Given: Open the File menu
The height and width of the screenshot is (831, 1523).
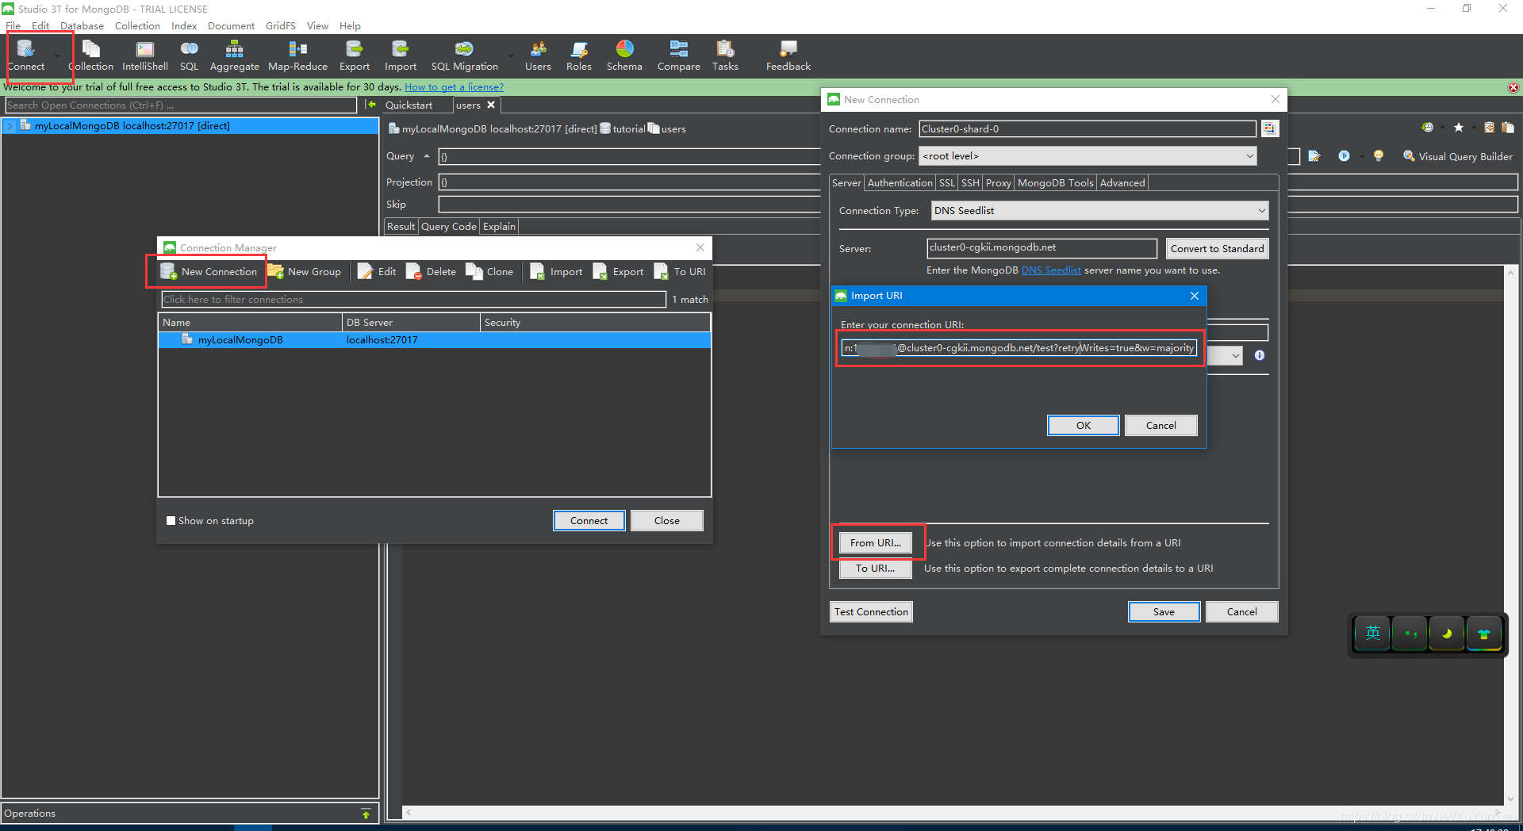Looking at the screenshot, I should coord(13,25).
